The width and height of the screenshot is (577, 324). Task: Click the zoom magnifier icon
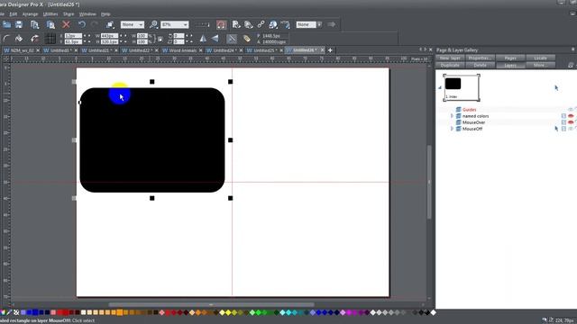(153, 24)
